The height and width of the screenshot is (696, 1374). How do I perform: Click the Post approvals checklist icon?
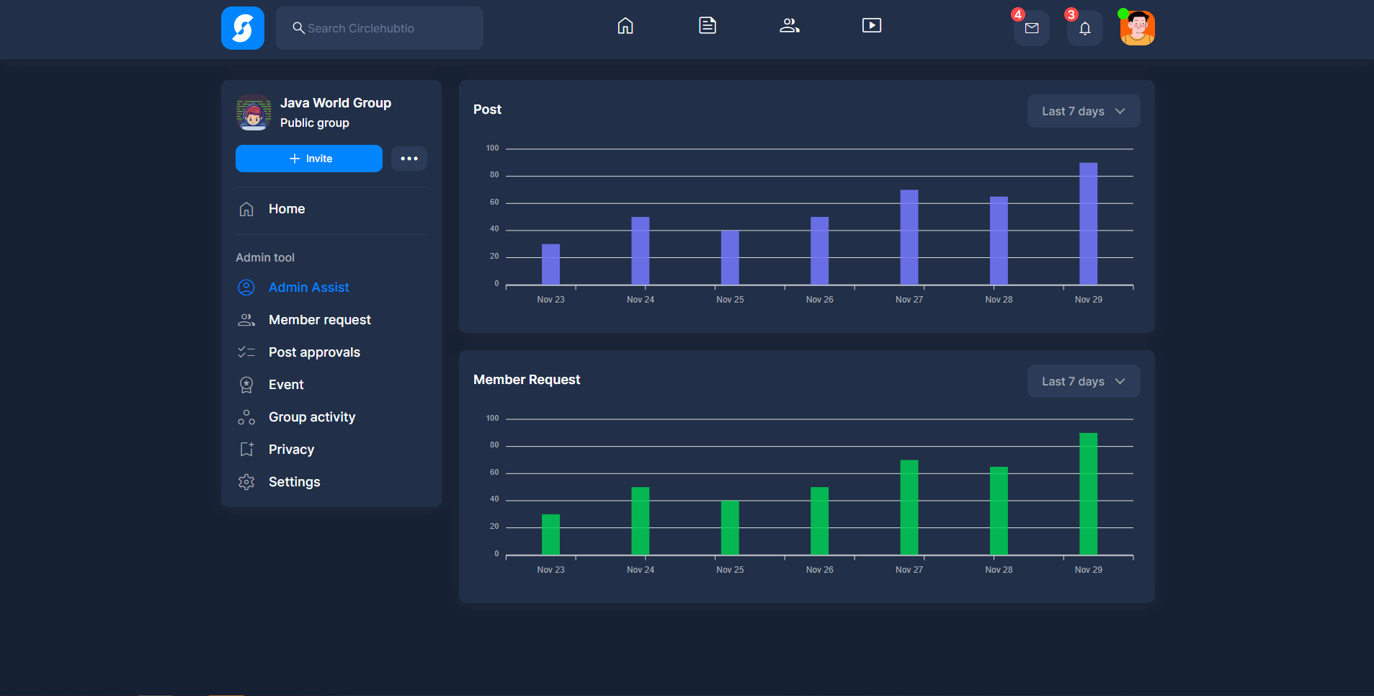[246, 352]
